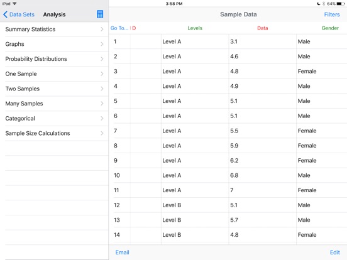
Task: Tap the Wi-Fi status icon
Action: pos(14,4)
